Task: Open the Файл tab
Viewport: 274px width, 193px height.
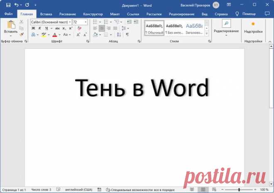Action: [8, 14]
